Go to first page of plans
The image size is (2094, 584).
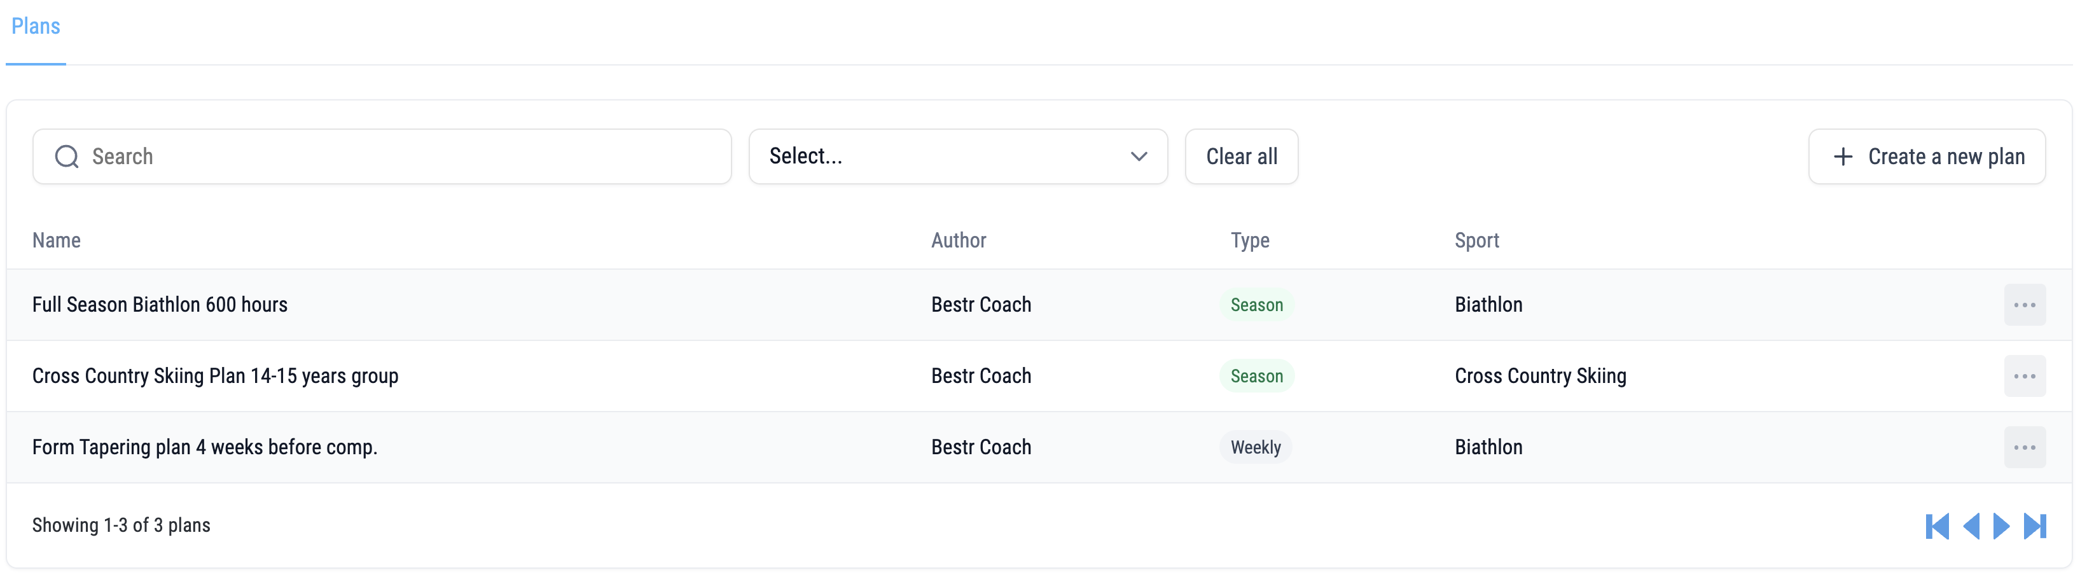pyautogui.click(x=1937, y=526)
